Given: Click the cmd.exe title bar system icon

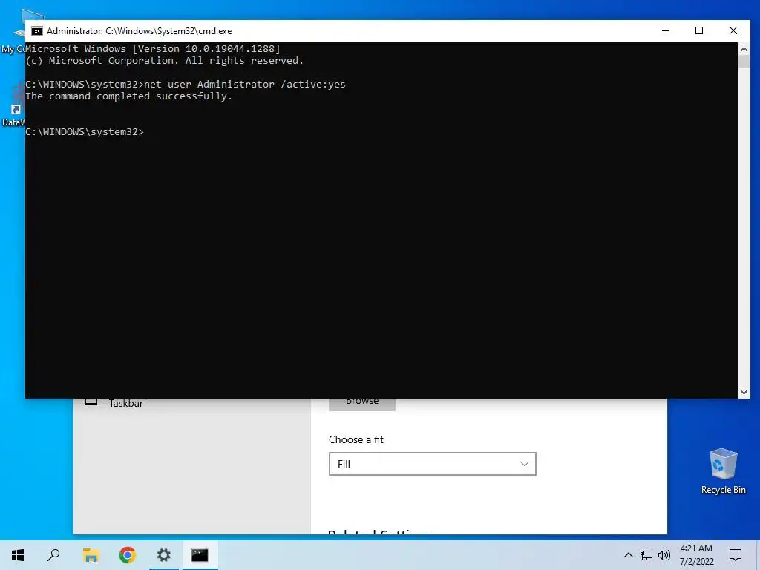Looking at the screenshot, I should click(x=37, y=31).
